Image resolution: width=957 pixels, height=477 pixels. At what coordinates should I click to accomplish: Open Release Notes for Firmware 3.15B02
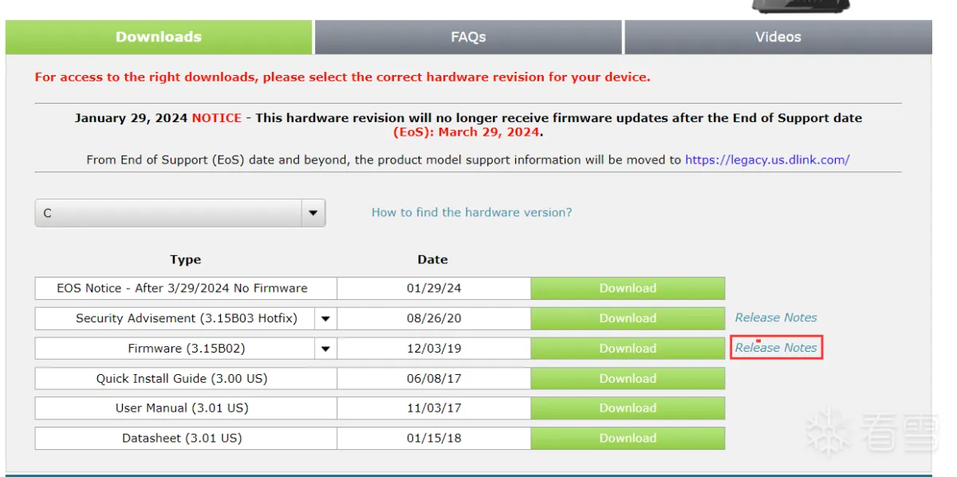[776, 348]
